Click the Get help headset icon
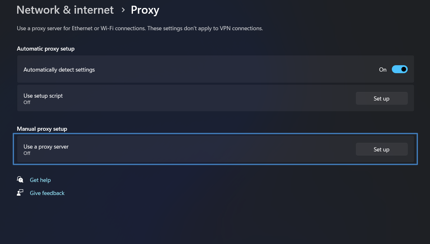This screenshot has width=430, height=244. [20, 180]
